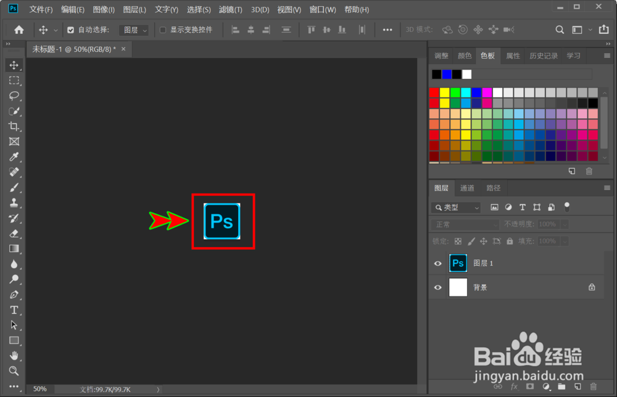Open the 类型 layer filter dropdown

click(456, 207)
